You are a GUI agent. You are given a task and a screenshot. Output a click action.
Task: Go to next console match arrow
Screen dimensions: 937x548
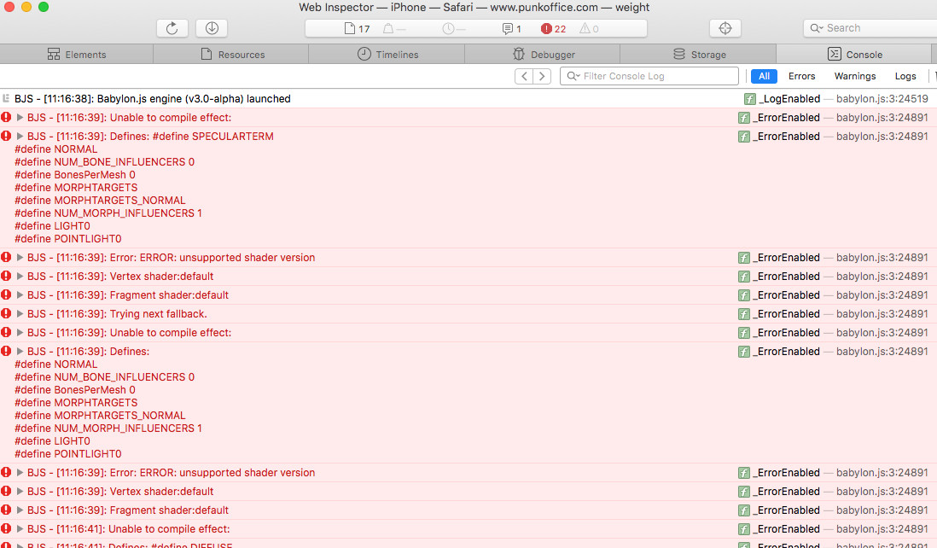click(x=542, y=76)
